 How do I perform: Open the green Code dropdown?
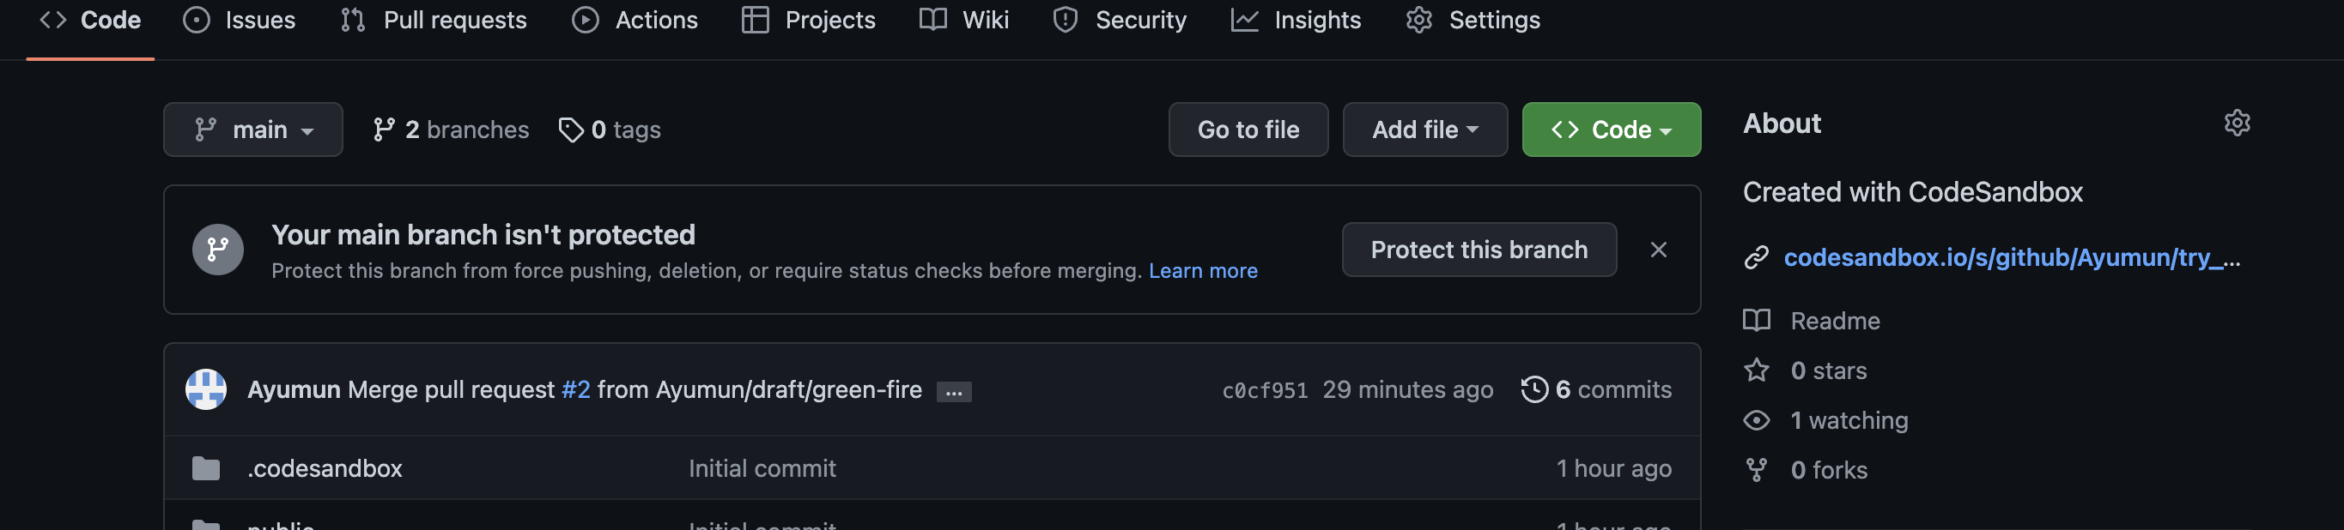pos(1611,130)
